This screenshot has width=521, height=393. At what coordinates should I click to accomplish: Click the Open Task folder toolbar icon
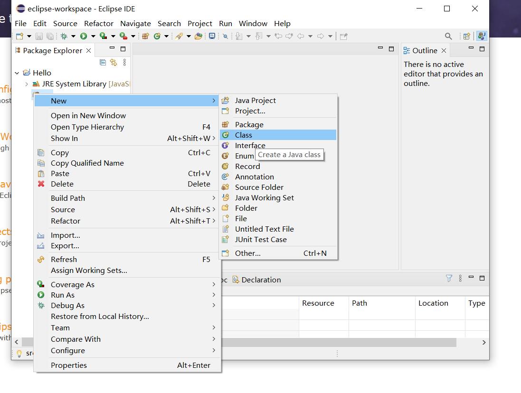(199, 36)
